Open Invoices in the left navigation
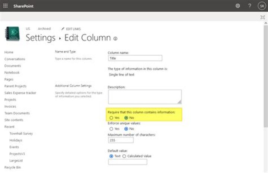This screenshot has height=173, width=268. click(10, 107)
